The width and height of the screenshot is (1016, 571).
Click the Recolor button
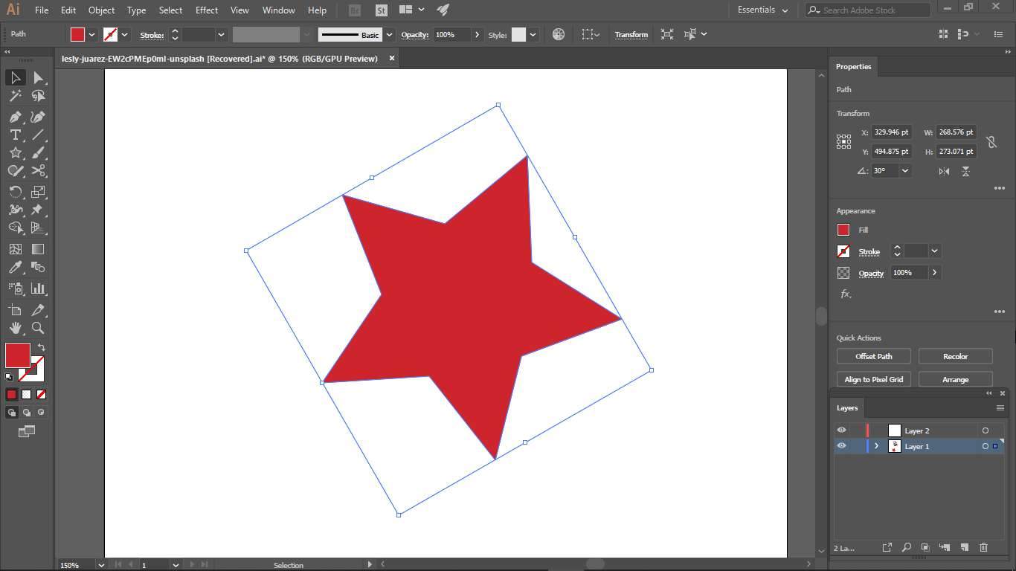tap(955, 356)
